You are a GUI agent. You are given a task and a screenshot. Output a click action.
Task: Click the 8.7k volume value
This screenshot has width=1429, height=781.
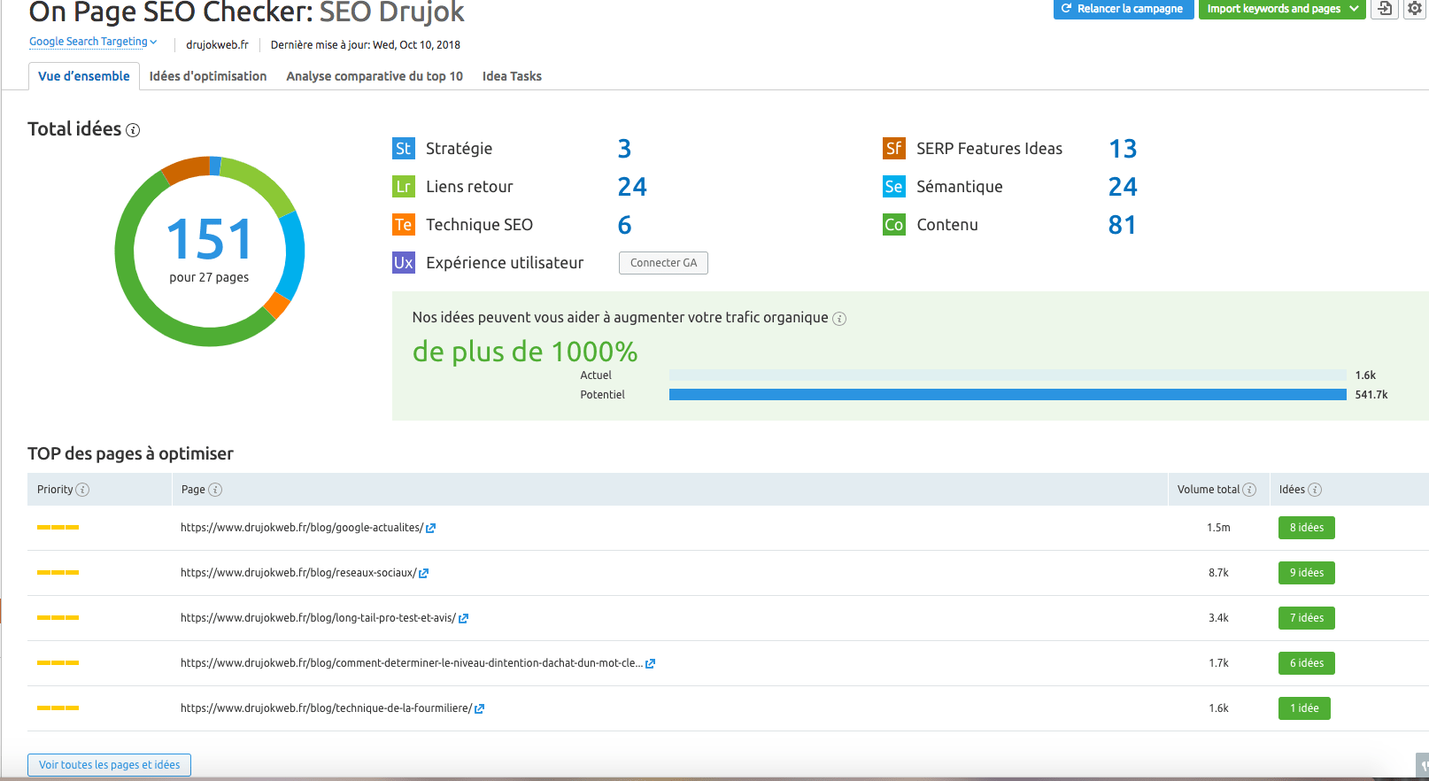tap(1218, 573)
